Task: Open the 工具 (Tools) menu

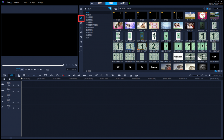Action: click(x=25, y=2)
